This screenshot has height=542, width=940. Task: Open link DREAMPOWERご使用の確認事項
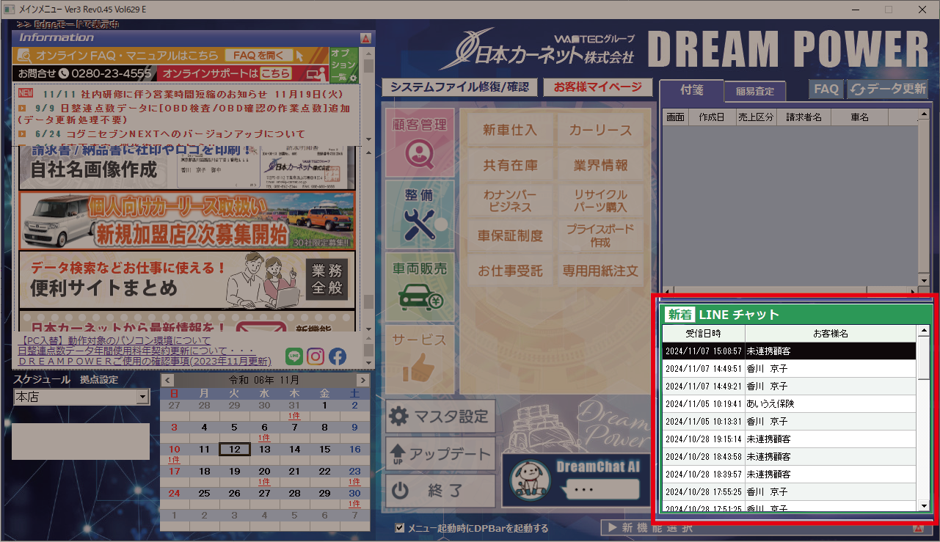click(144, 361)
